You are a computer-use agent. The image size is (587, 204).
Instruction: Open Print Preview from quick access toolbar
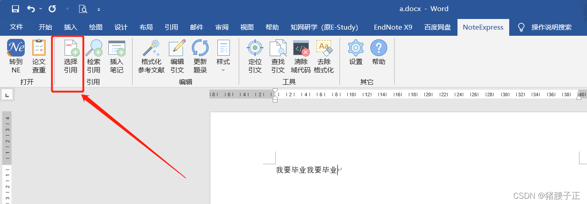point(83,9)
